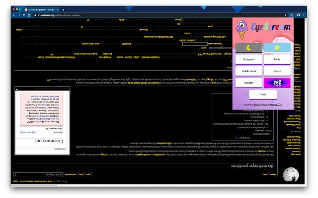Click the lock icon in the address bar
Image resolution: width=318 pixels, height=198 pixels.
35,15
